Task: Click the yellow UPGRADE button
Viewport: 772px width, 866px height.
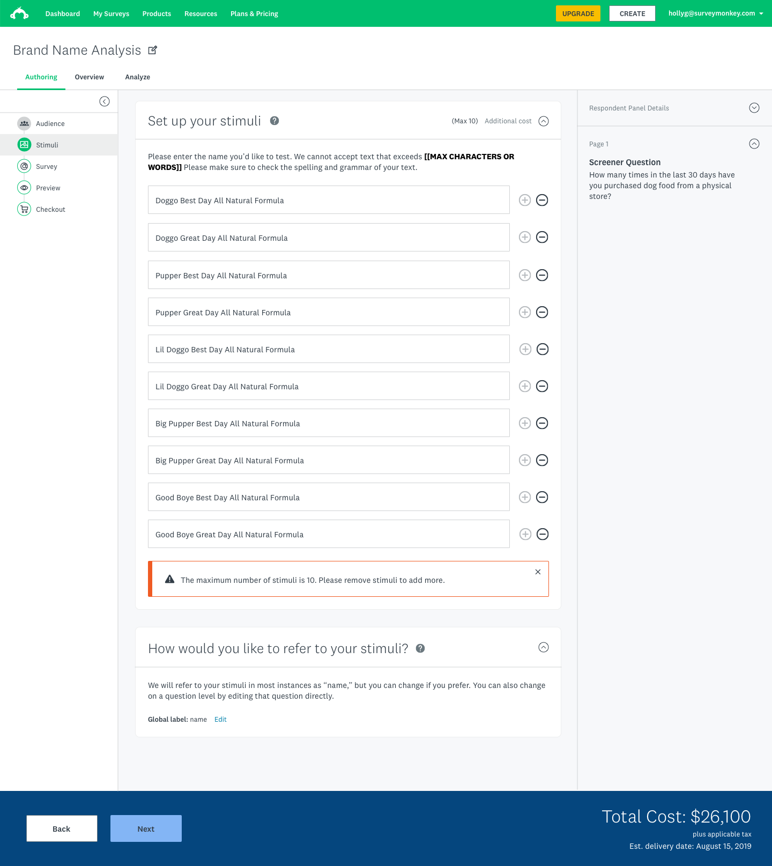Action: 578,13
